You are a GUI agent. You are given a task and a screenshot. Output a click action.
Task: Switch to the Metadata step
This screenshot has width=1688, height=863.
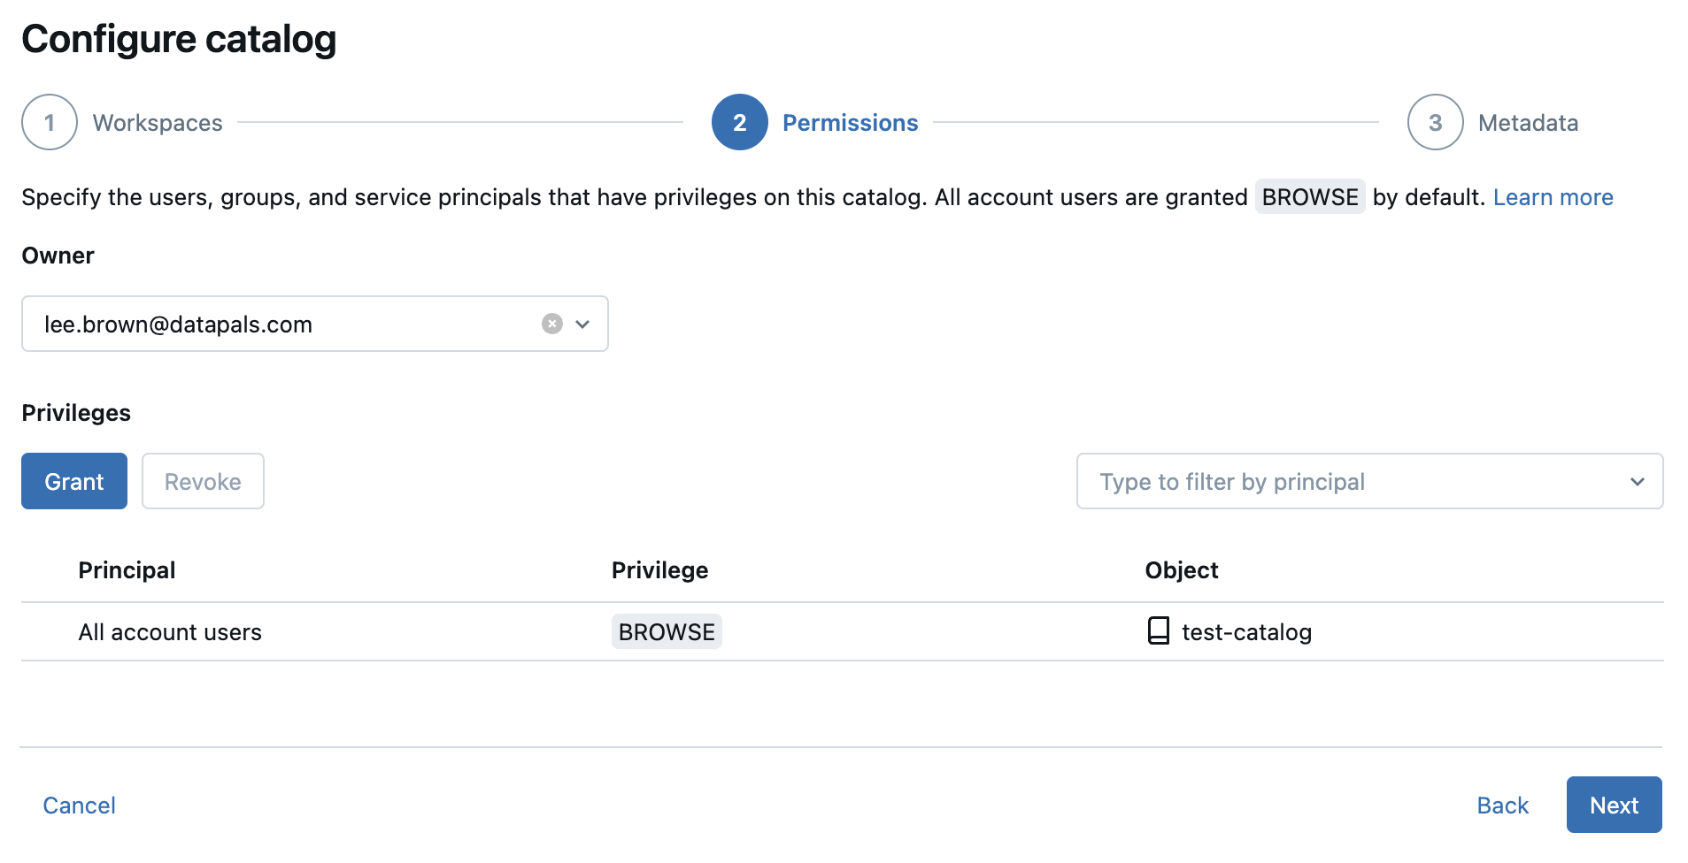(x=1527, y=122)
